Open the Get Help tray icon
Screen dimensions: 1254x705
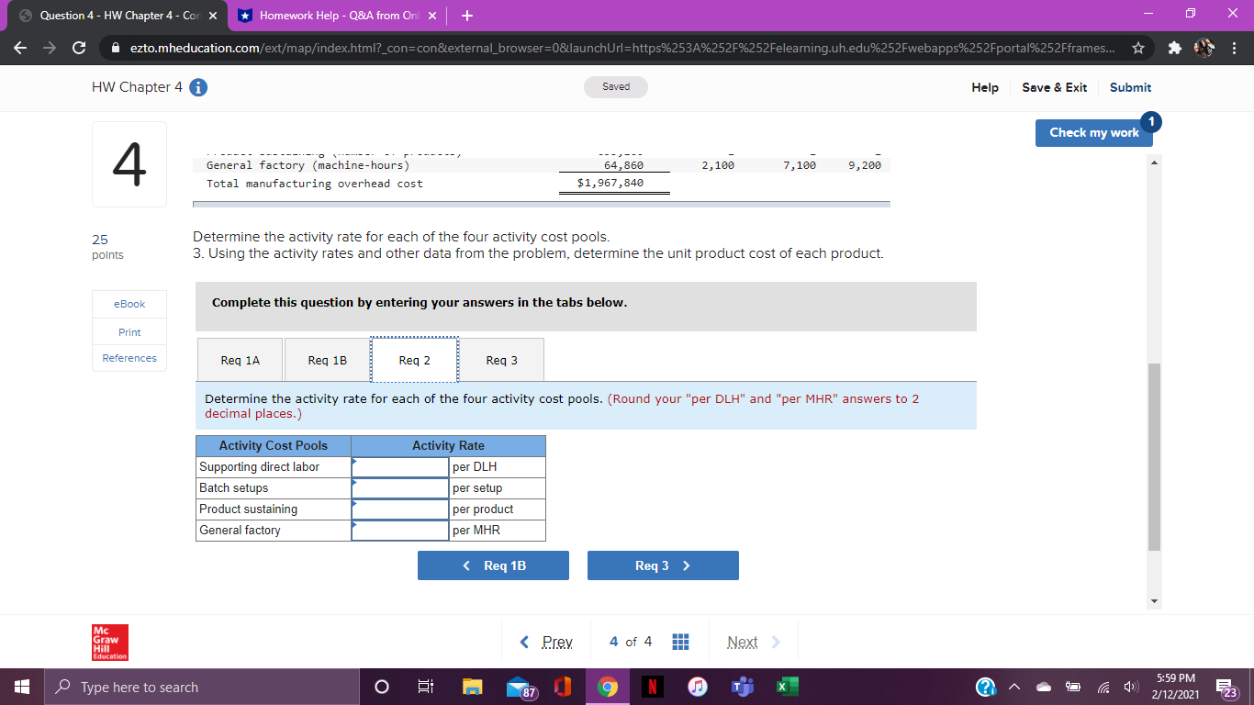point(985,688)
